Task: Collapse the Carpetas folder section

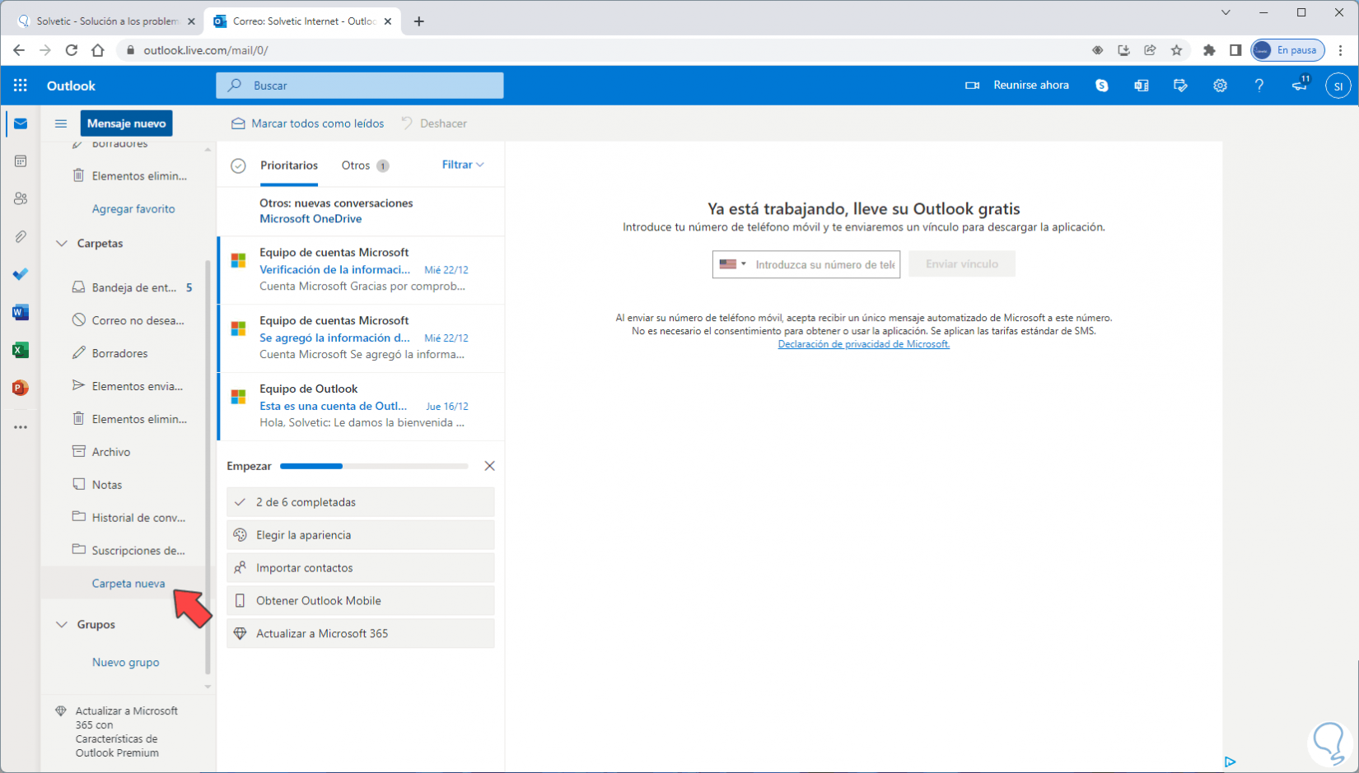Action: 62,243
